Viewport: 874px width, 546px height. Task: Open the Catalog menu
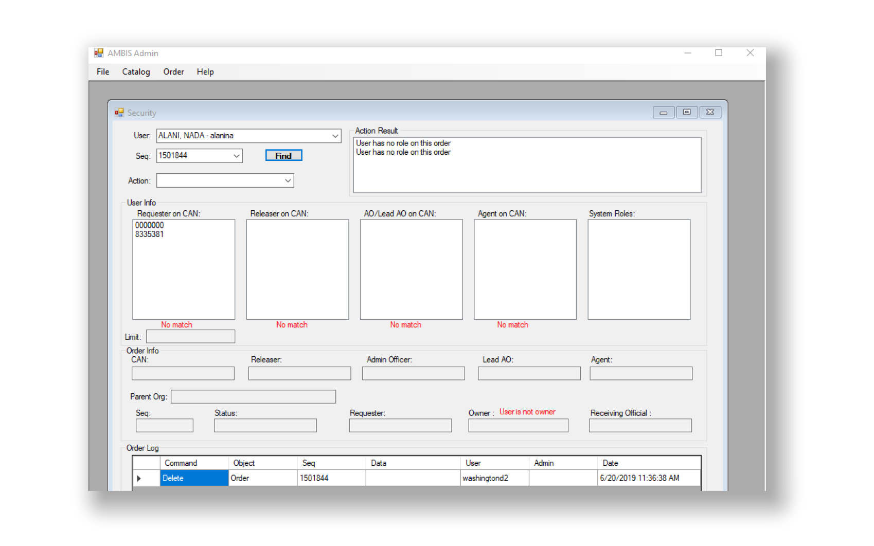(x=136, y=72)
